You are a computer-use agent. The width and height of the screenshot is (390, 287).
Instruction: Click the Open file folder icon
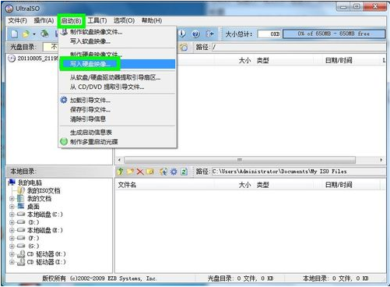pyautogui.click(x=26, y=34)
